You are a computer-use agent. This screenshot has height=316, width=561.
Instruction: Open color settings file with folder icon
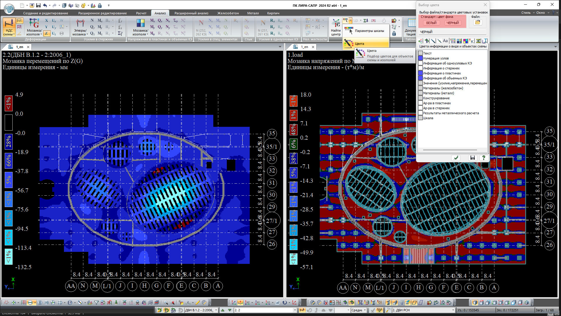(478, 23)
